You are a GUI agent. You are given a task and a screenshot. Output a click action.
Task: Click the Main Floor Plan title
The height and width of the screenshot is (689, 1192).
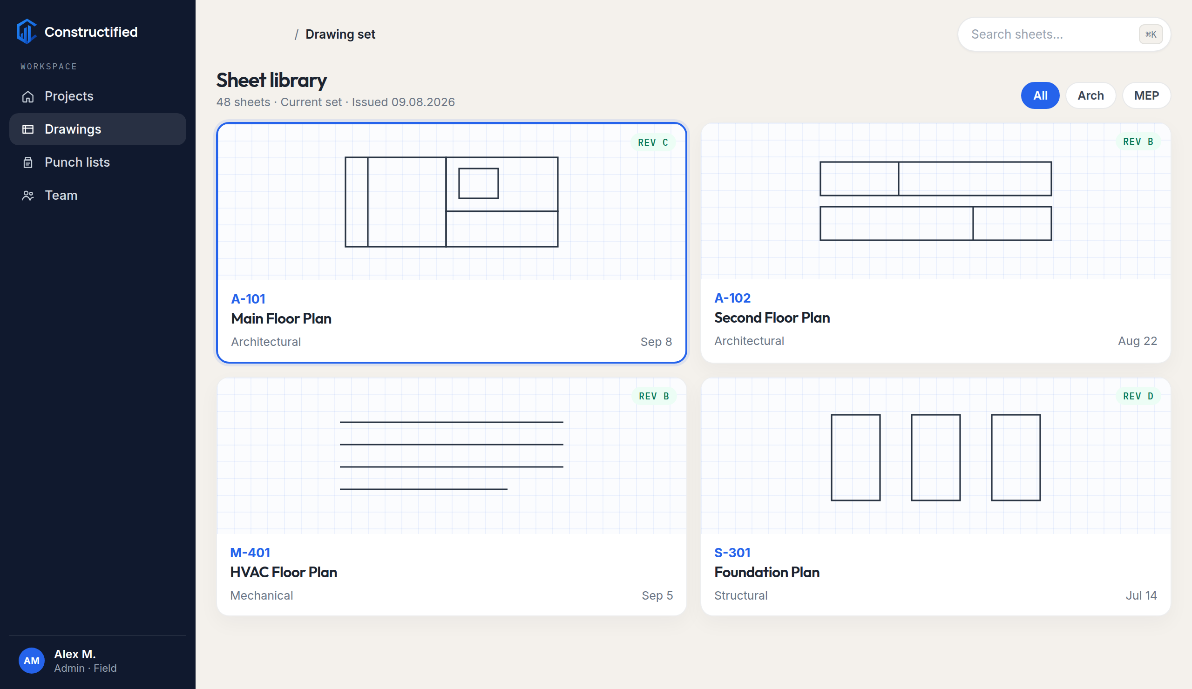[281, 318]
